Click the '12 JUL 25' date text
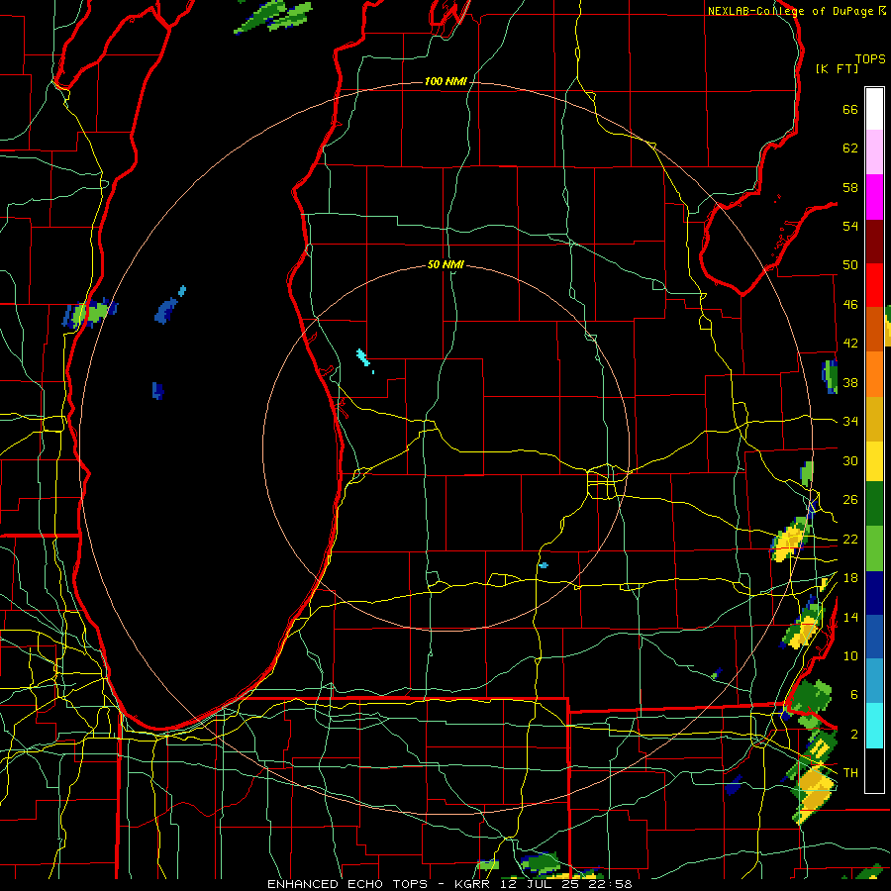 [x=541, y=884]
